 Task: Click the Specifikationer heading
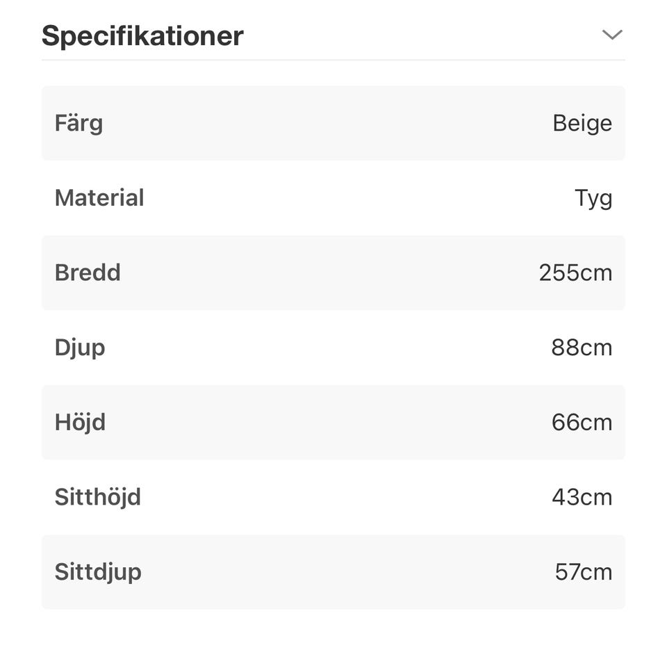pos(142,35)
